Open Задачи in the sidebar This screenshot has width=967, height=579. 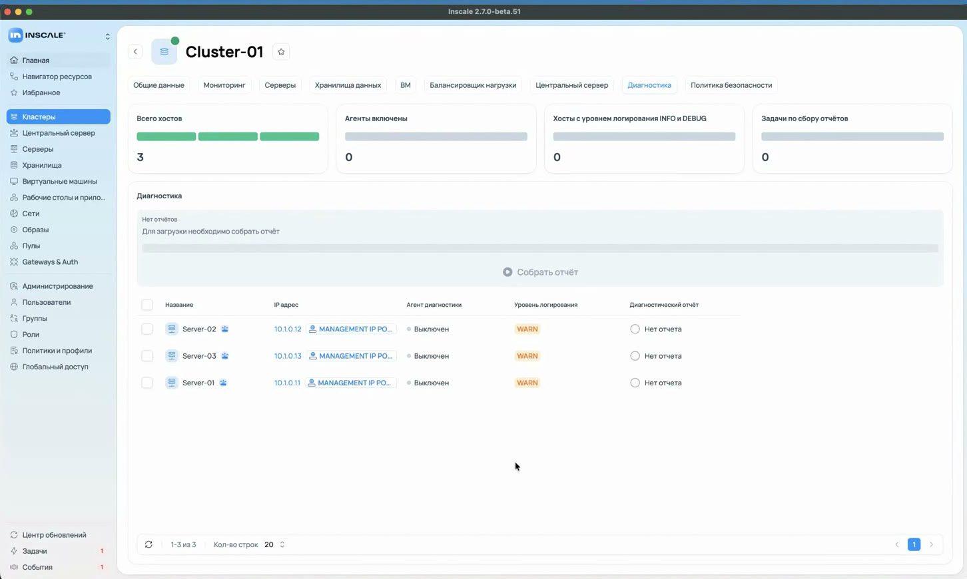click(59, 551)
